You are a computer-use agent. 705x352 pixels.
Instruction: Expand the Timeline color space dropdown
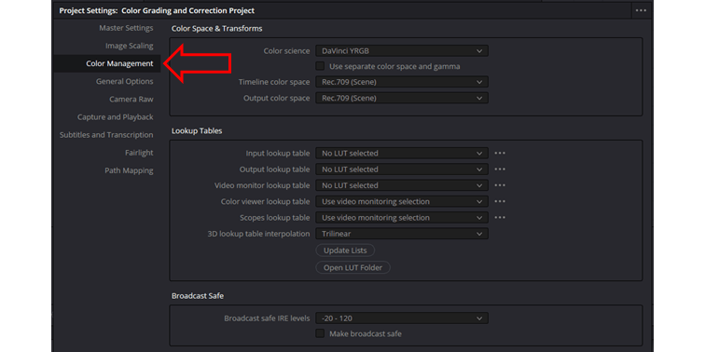coord(402,82)
